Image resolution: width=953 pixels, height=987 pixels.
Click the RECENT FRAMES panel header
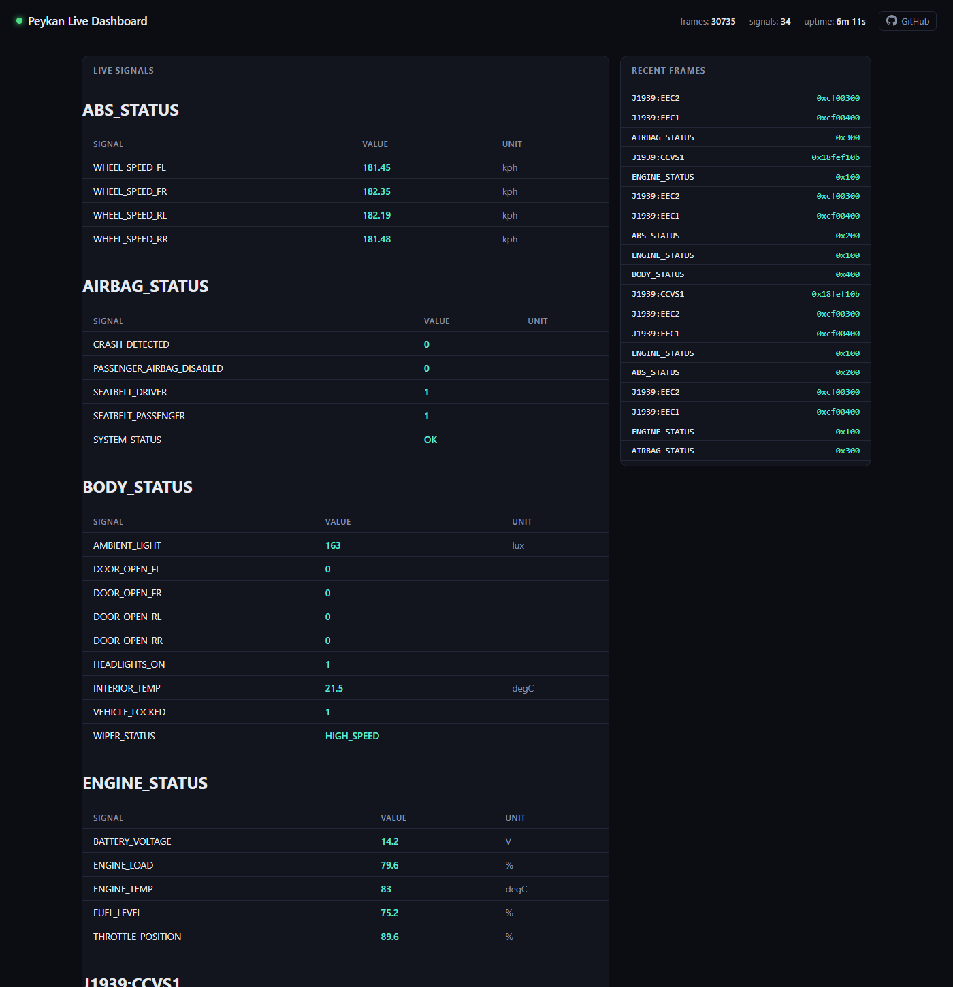click(745, 71)
